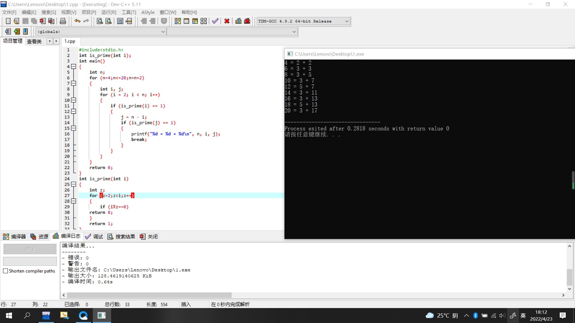Image resolution: width=575 pixels, height=323 pixels.
Task: Enable Shorten compiler paths checkbox
Action: (x=5, y=271)
